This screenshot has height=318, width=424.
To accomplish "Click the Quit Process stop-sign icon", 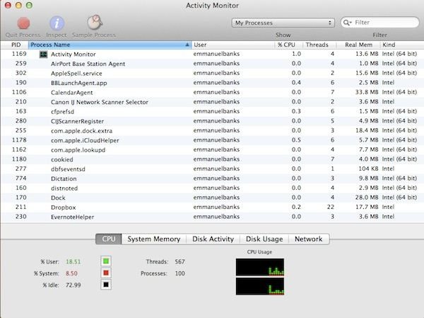I will pos(23,23).
